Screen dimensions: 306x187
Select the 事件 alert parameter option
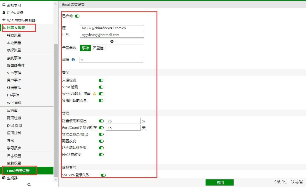click(86, 48)
